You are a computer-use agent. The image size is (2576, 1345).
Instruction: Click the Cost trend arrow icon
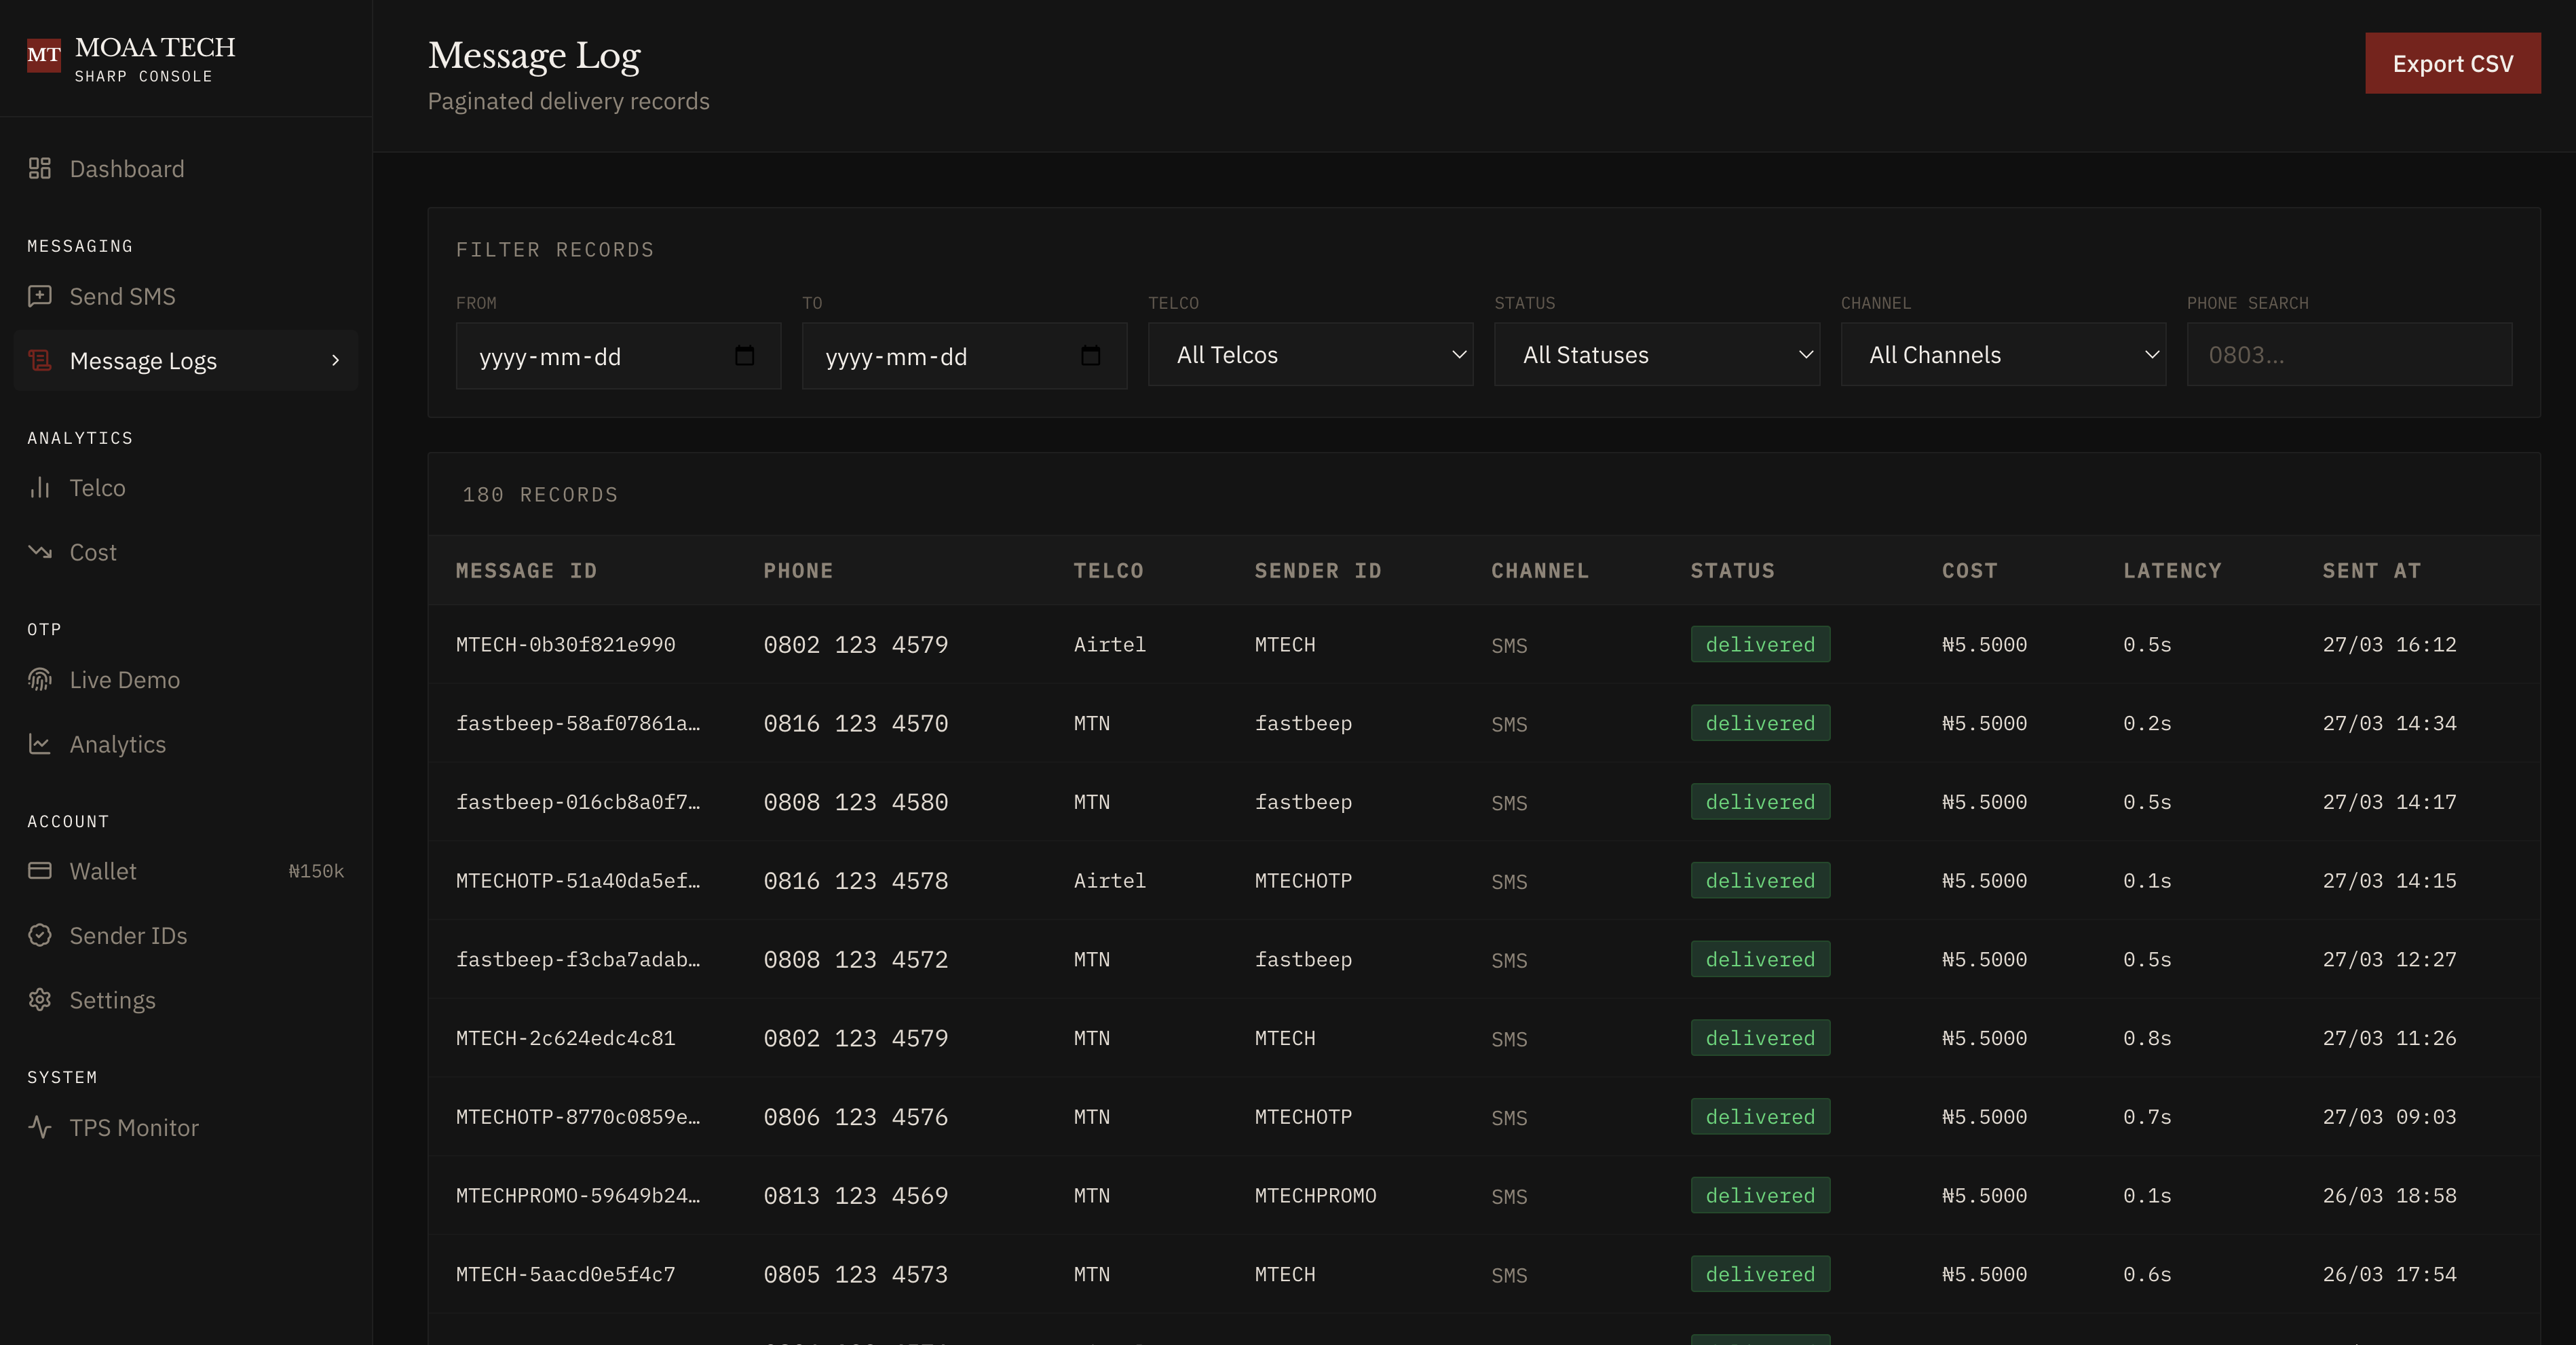coord(39,551)
